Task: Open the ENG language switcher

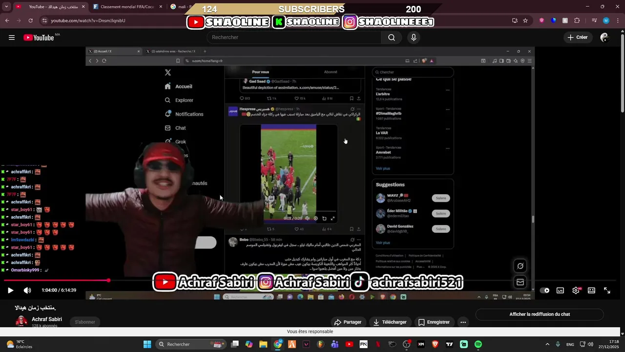Action: (x=570, y=344)
